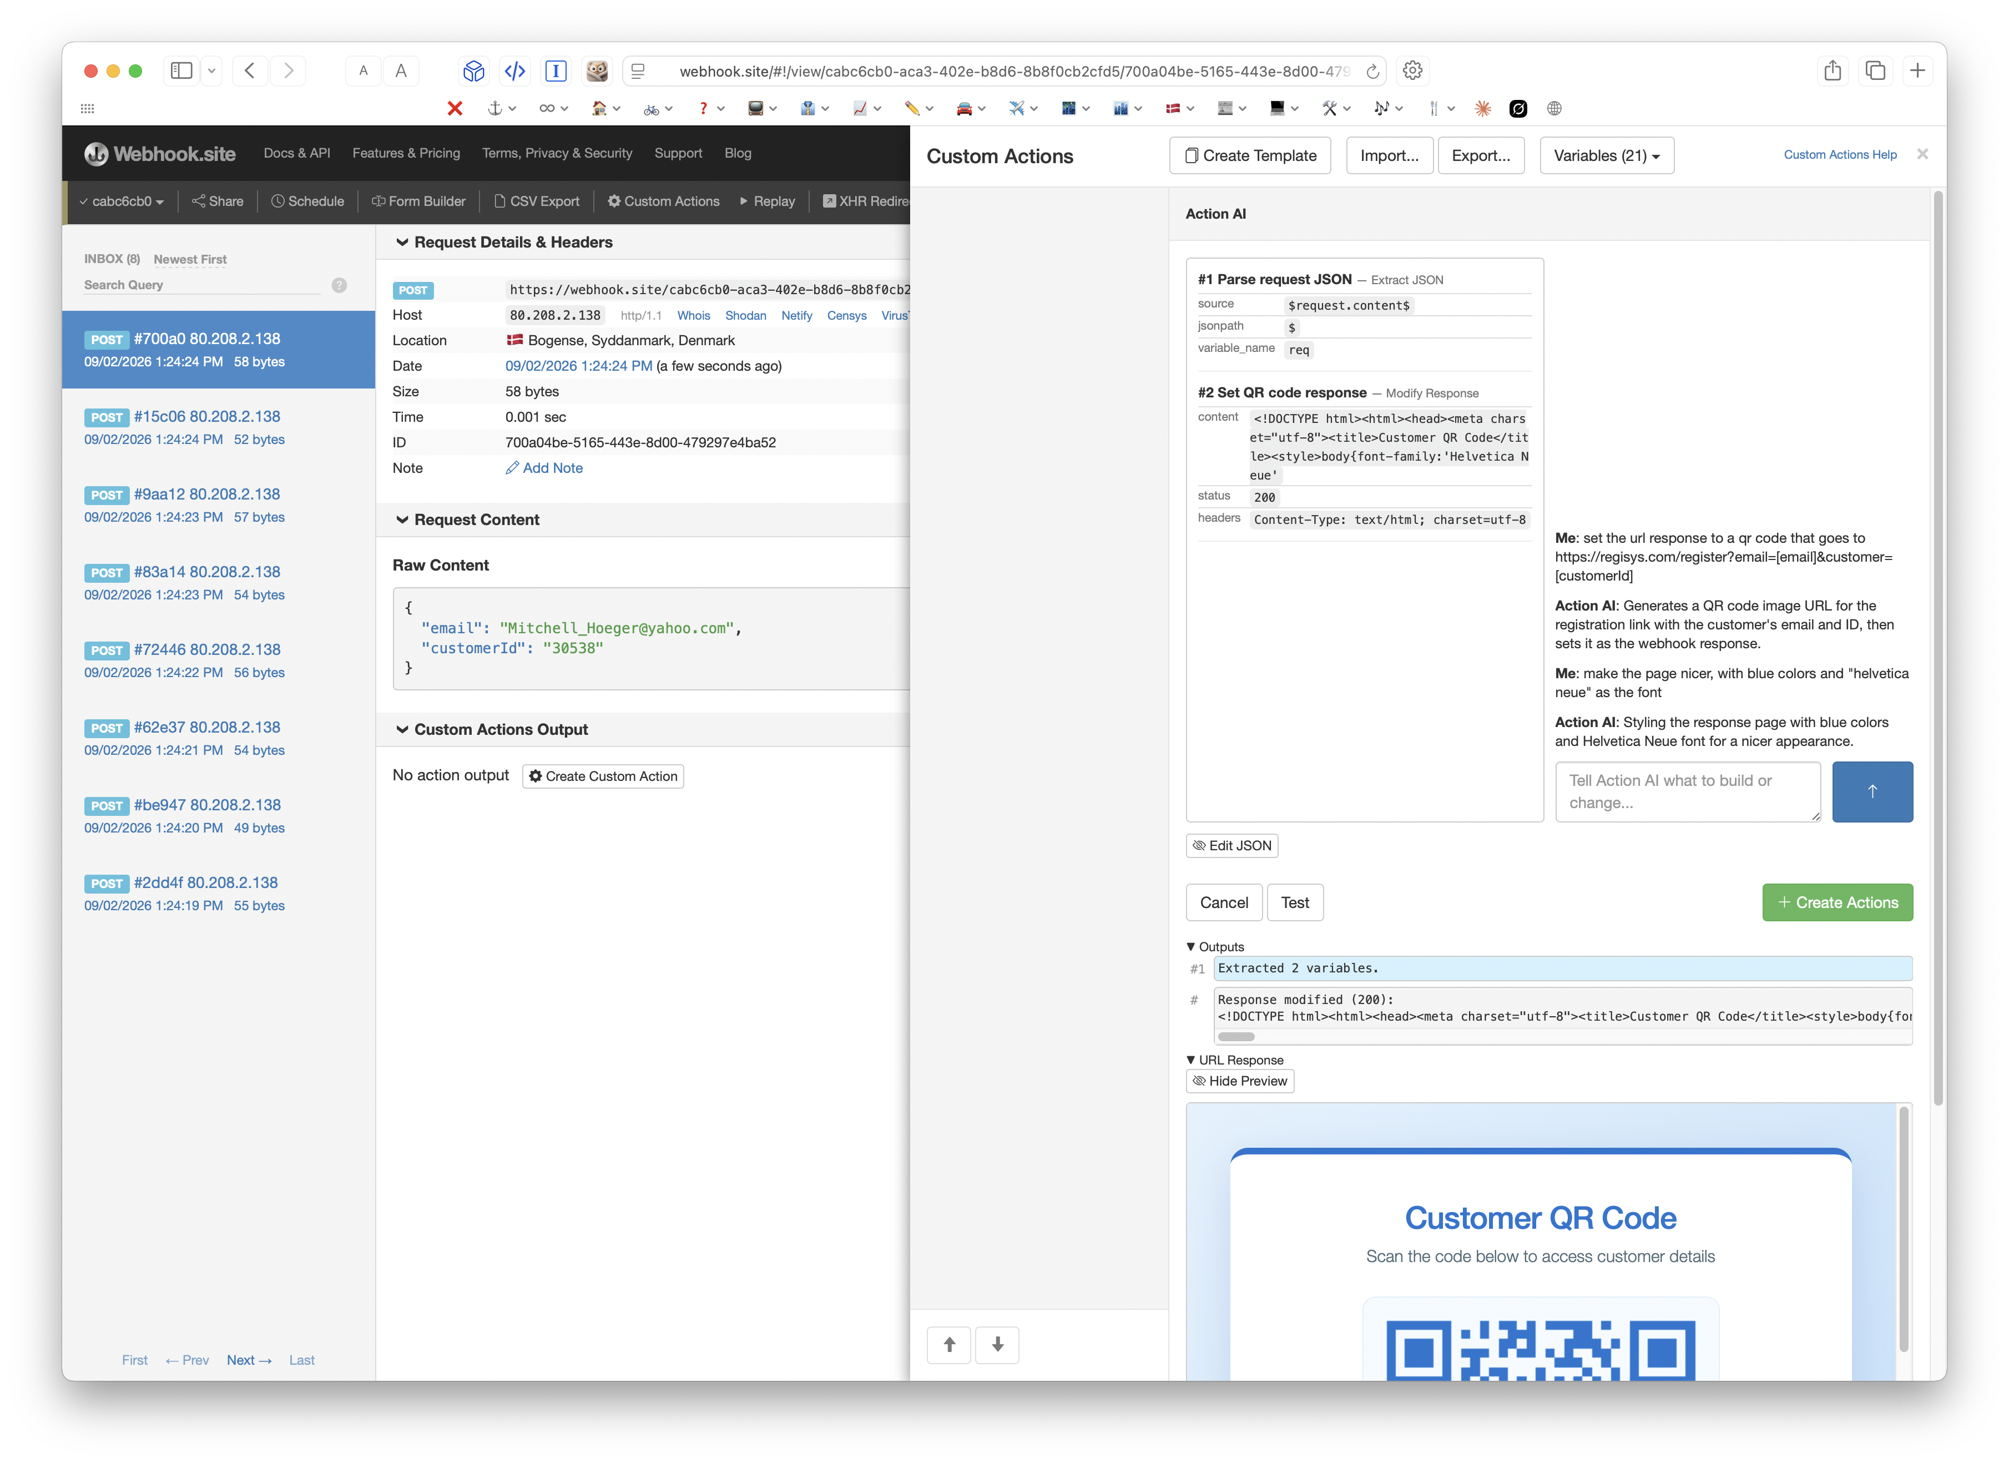Screen dimensions: 2009x1463
Task: Click the Create Custom Action button
Action: point(602,776)
